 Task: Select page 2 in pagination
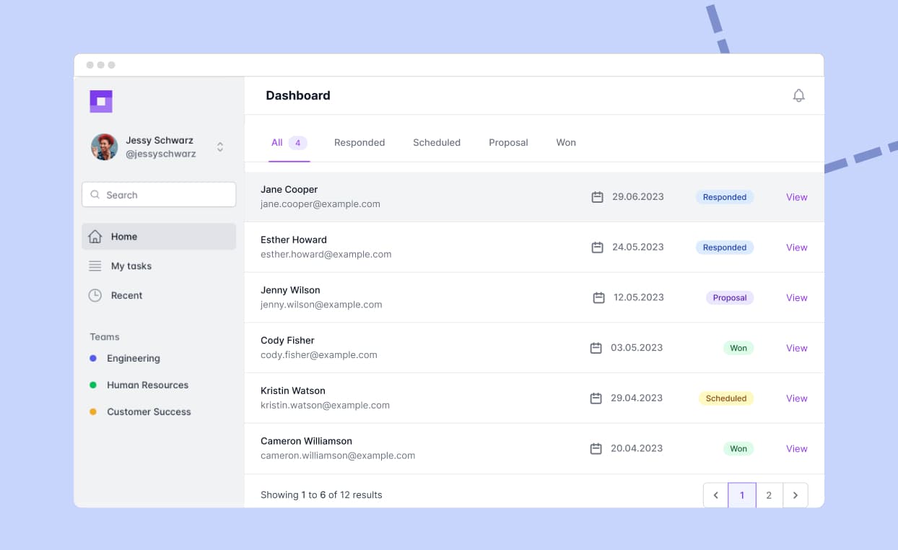click(x=769, y=495)
